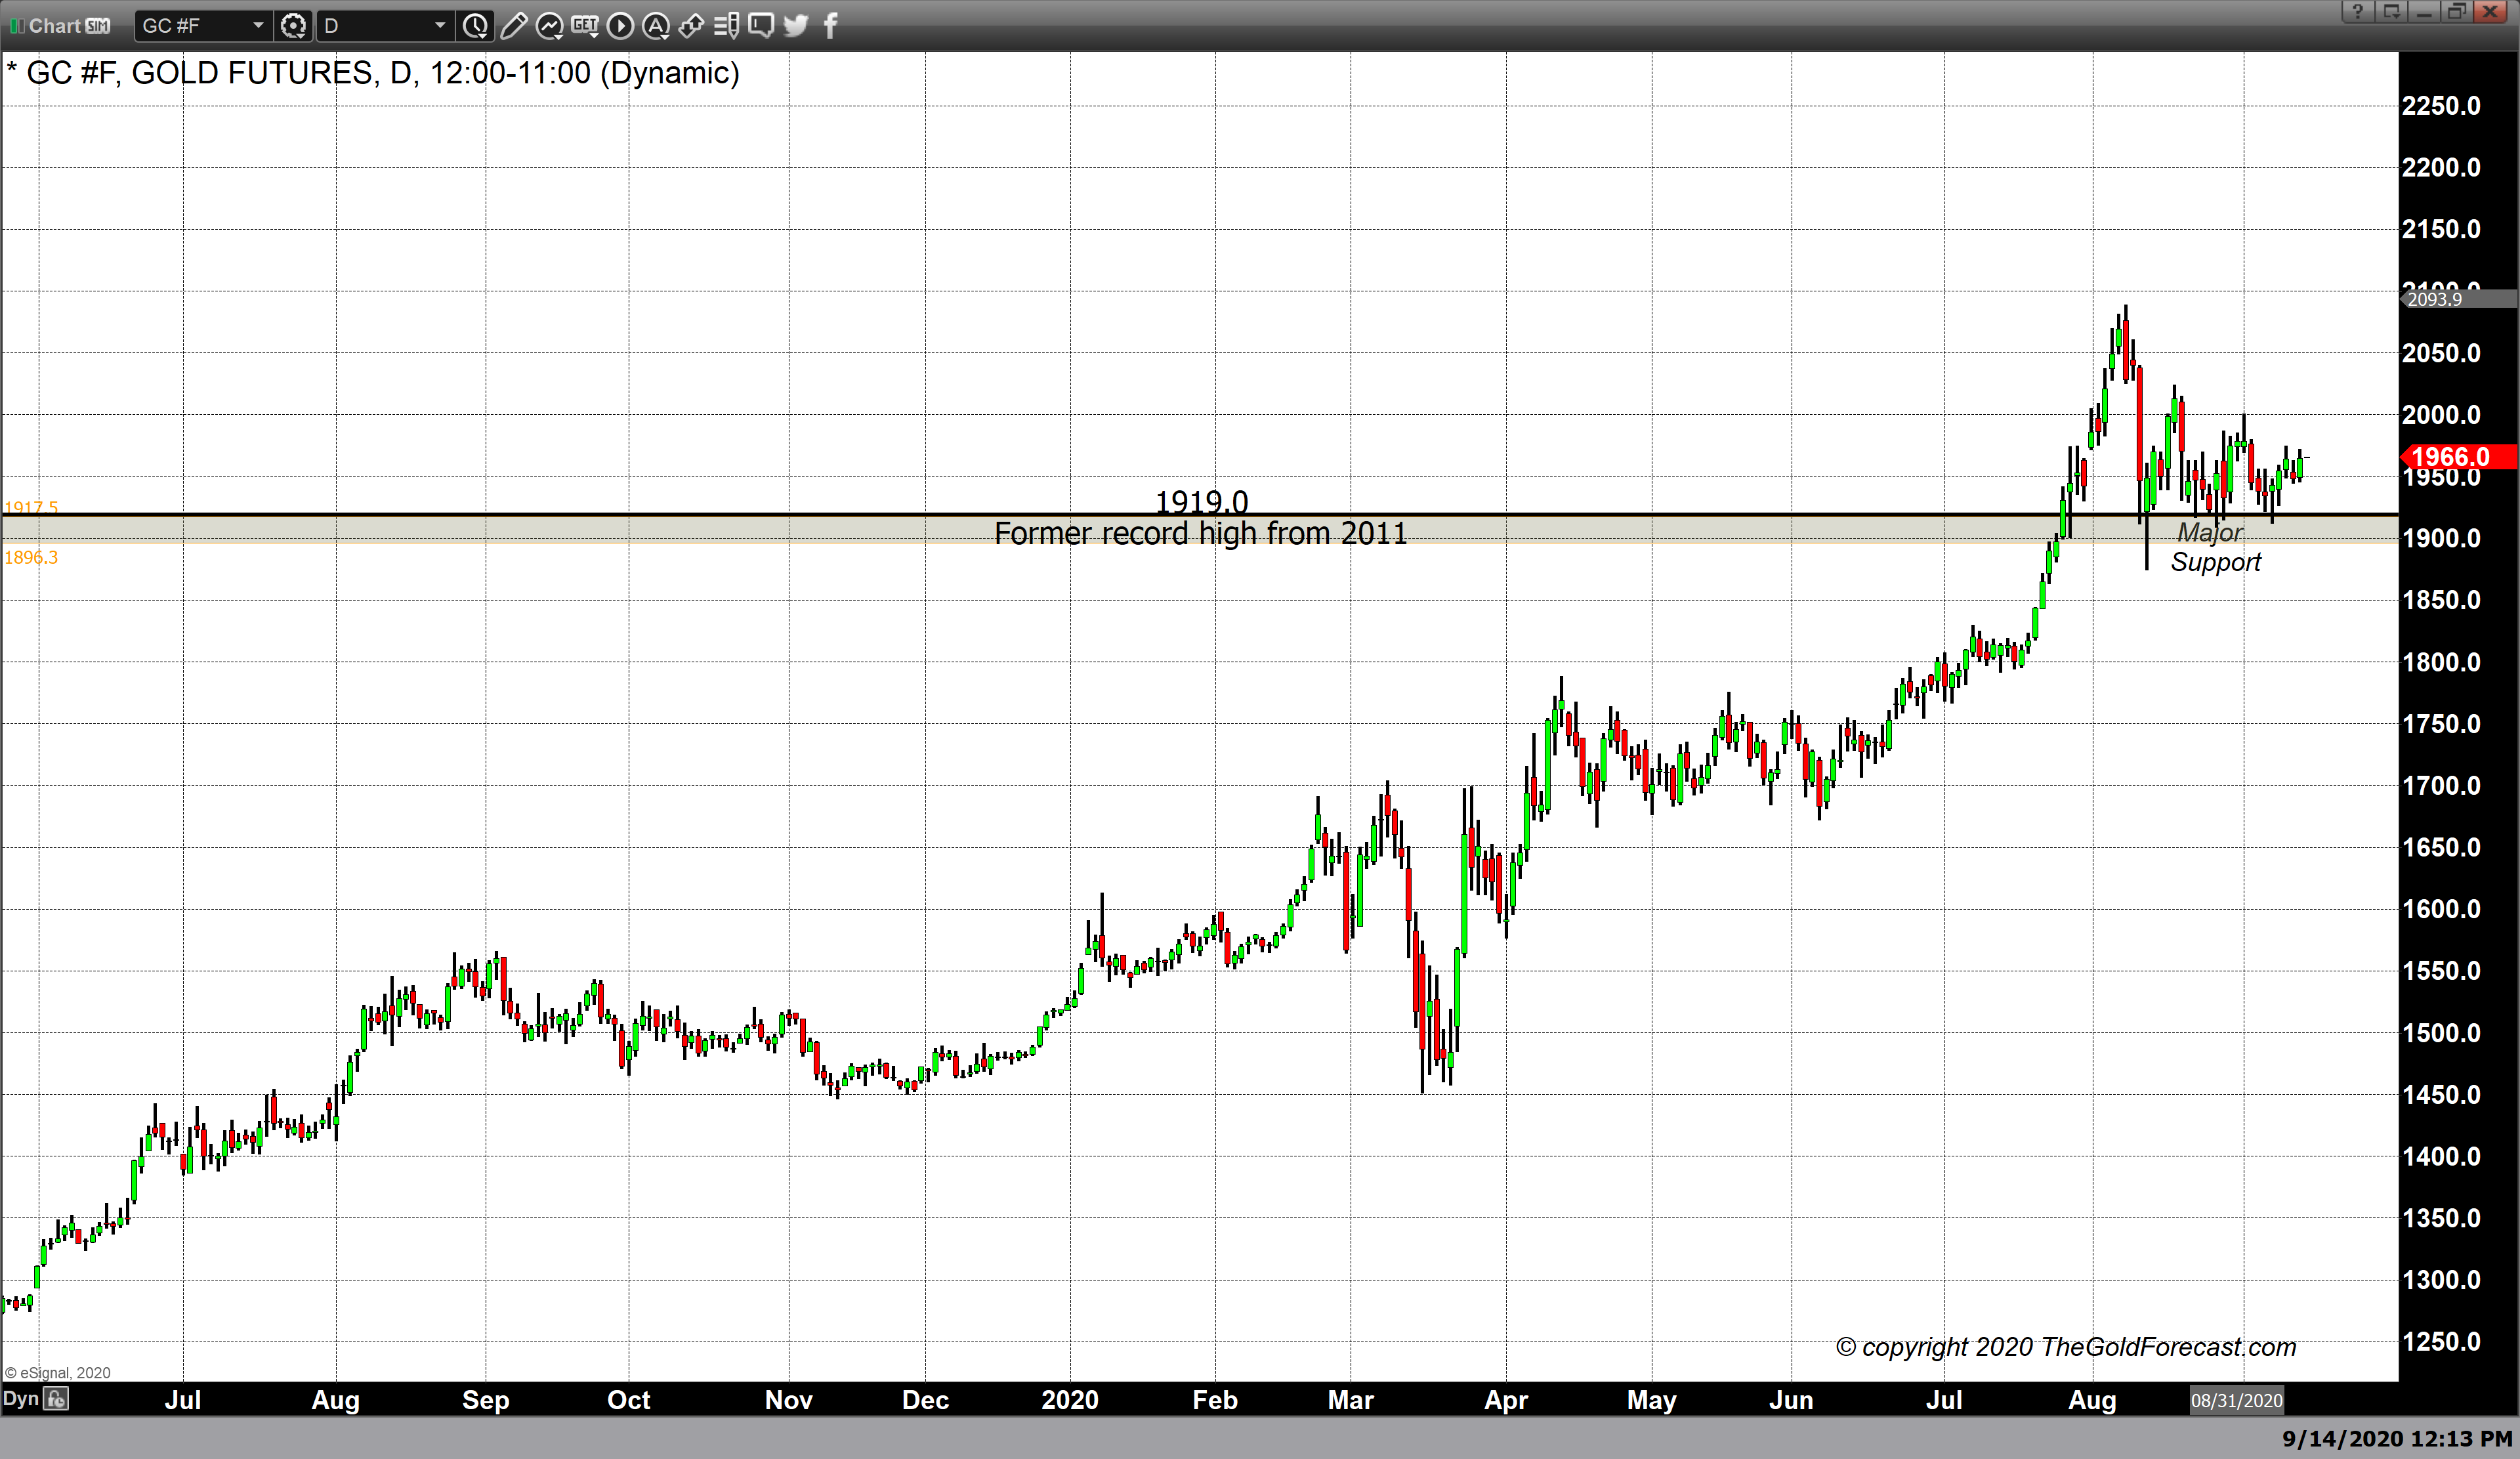Open the studies chart-line icon menu
2520x1459 pixels.
(549, 26)
